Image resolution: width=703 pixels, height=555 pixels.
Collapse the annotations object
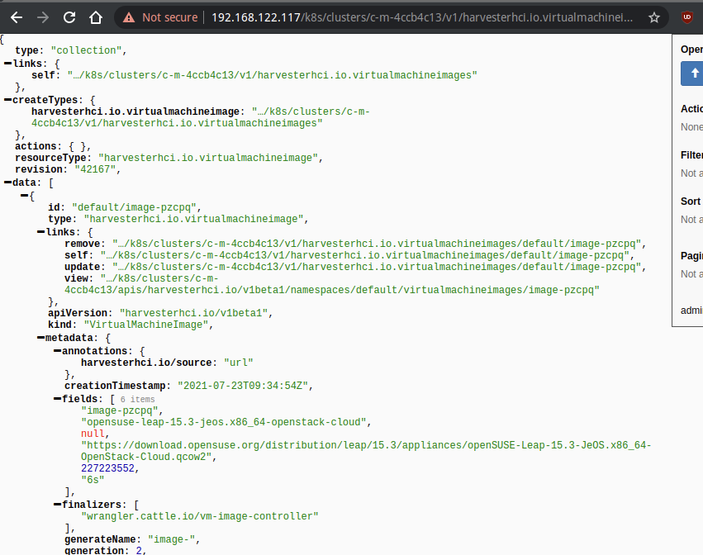click(x=59, y=349)
